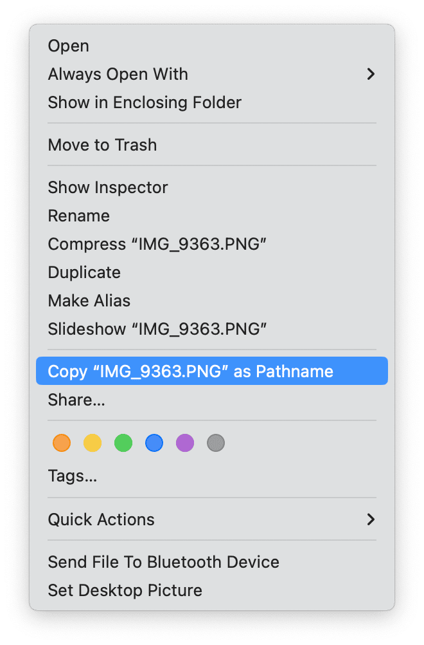Apply the blue color tag

point(154,443)
